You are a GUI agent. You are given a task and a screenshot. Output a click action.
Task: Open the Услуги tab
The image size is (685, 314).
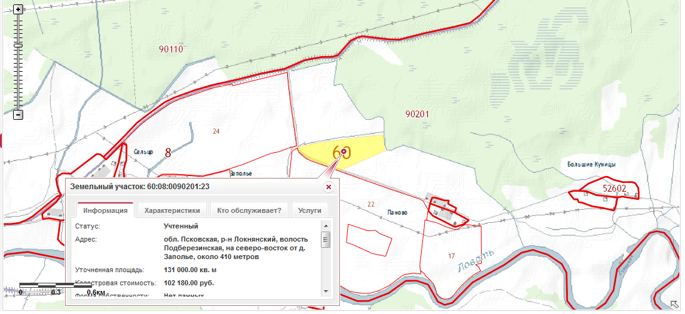[310, 210]
